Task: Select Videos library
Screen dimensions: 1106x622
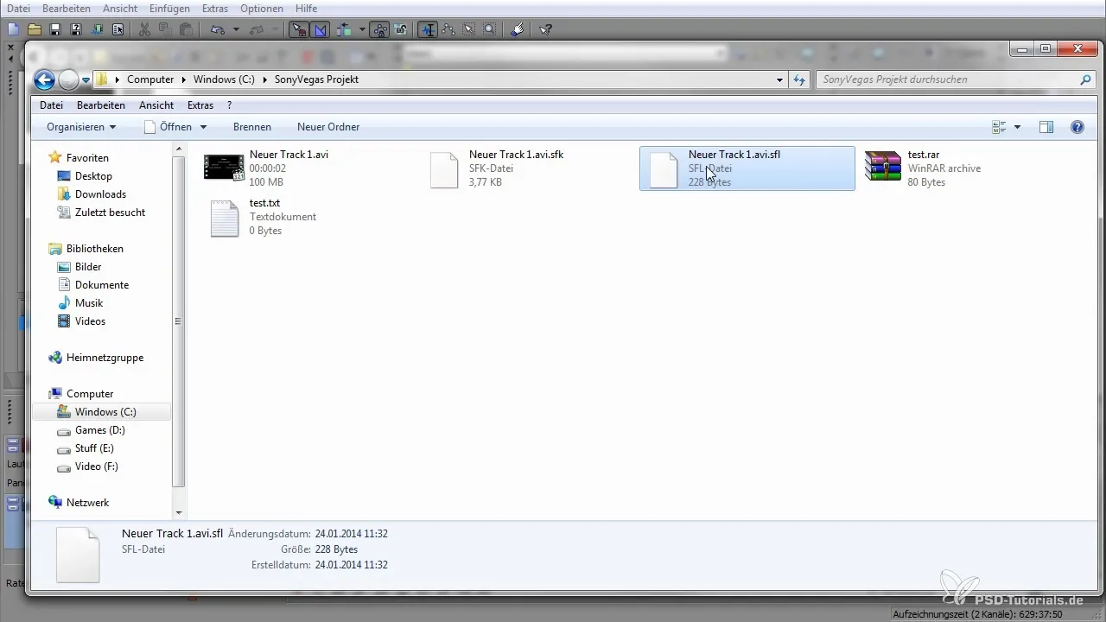Action: click(90, 321)
